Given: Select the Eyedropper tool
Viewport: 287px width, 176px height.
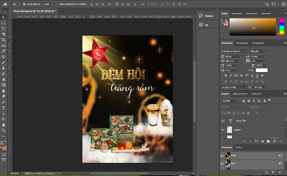Looking at the screenshot, I should 3,51.
